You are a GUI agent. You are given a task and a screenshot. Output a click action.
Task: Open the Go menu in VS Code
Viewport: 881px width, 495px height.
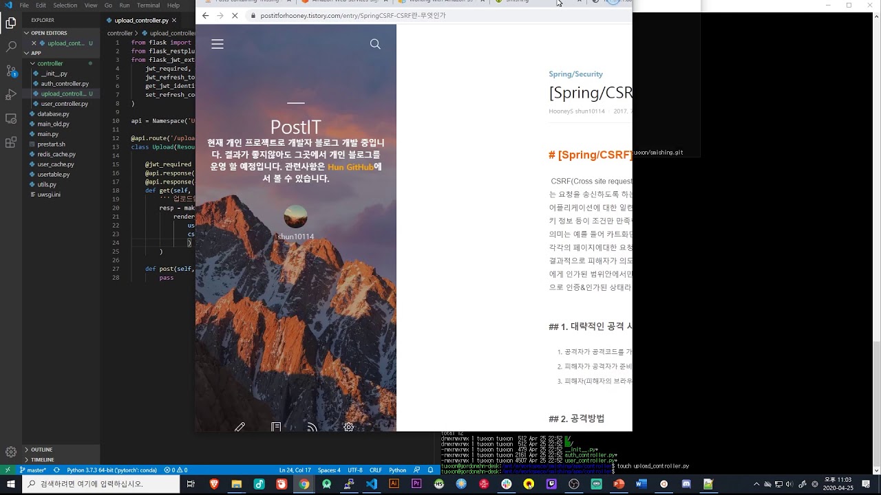pos(108,5)
